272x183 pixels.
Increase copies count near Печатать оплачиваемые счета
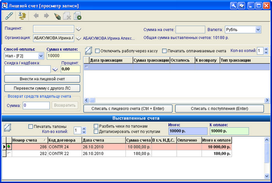(x=266, y=49)
